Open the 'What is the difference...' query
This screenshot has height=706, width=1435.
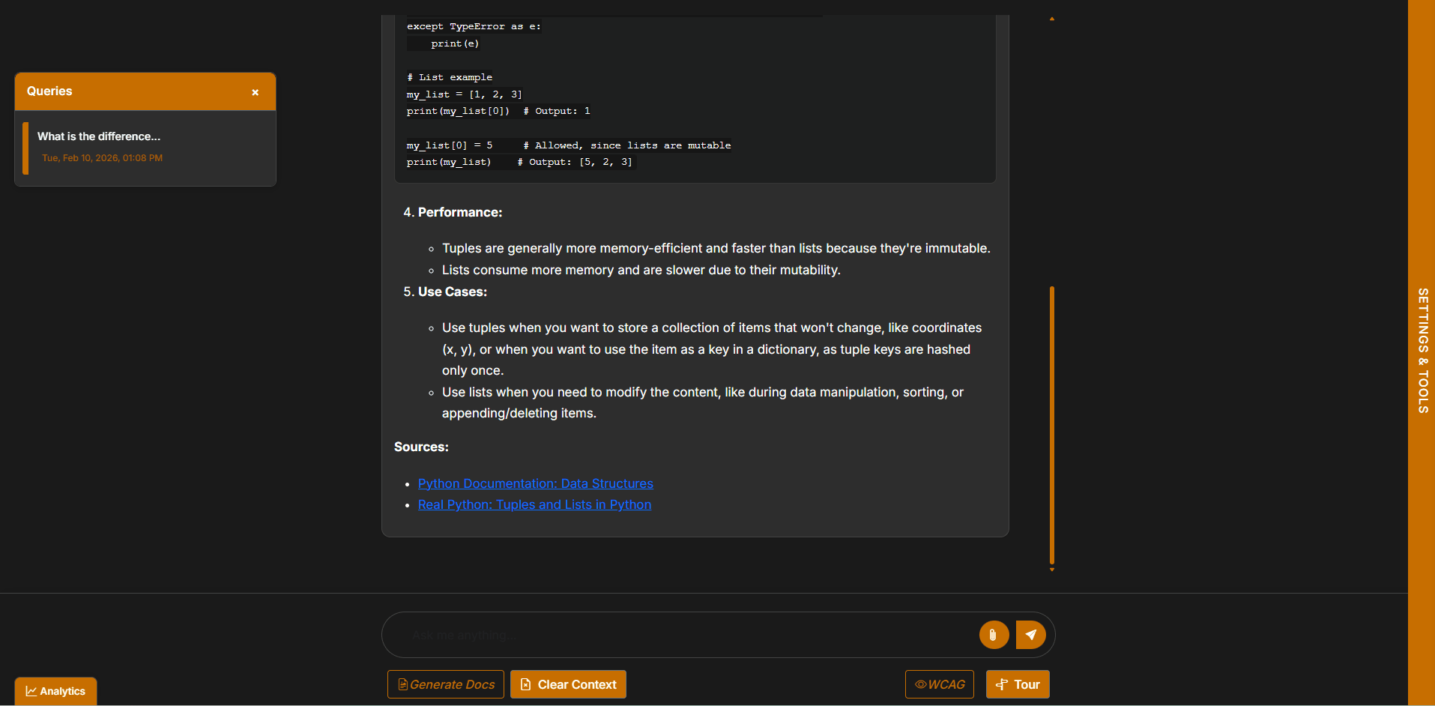coord(145,148)
